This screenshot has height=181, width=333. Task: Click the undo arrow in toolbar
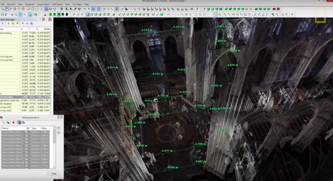pyautogui.click(x=168, y=14)
